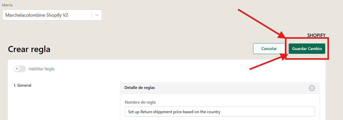Focus the Nombre de regla input field
Image resolution: width=343 pixels, height=120 pixels.
220,112
